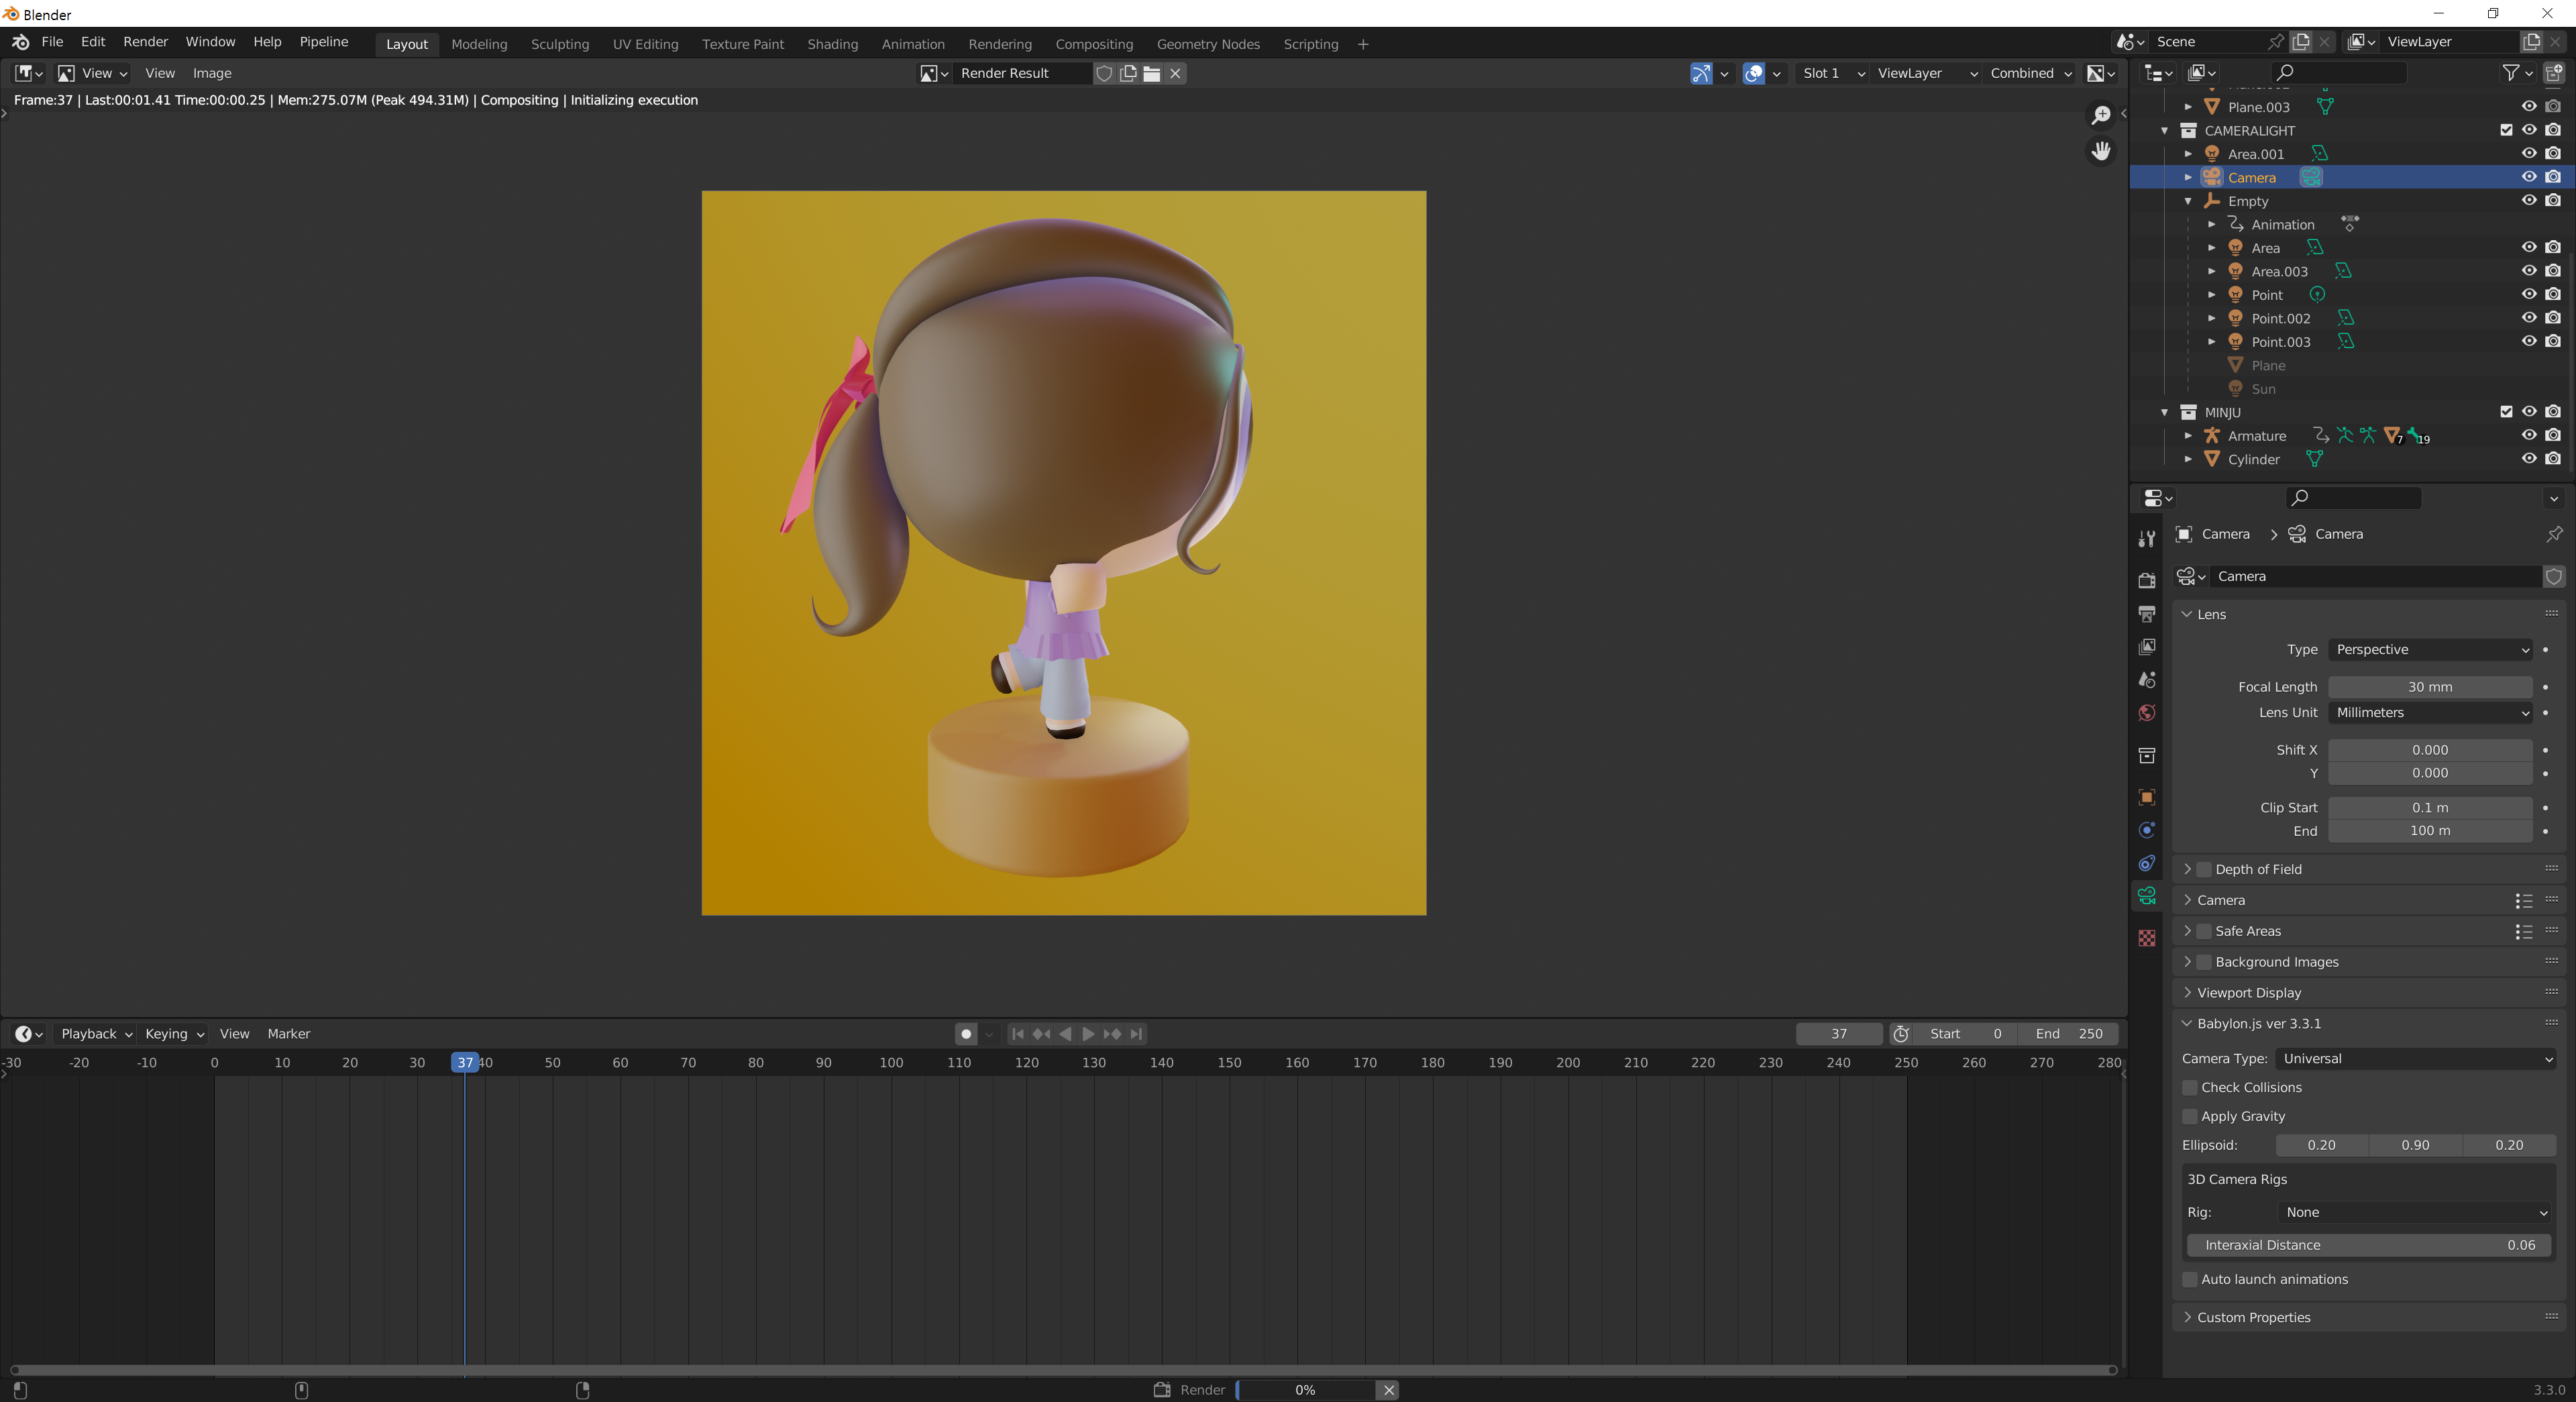The width and height of the screenshot is (2576, 1402).
Task: Enable the Apply Gravity checkbox
Action: click(2190, 1116)
